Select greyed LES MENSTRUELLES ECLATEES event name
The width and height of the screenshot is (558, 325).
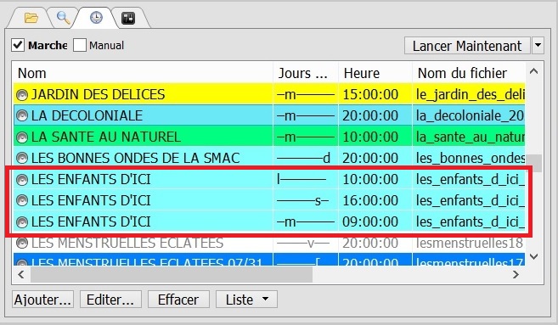127,243
